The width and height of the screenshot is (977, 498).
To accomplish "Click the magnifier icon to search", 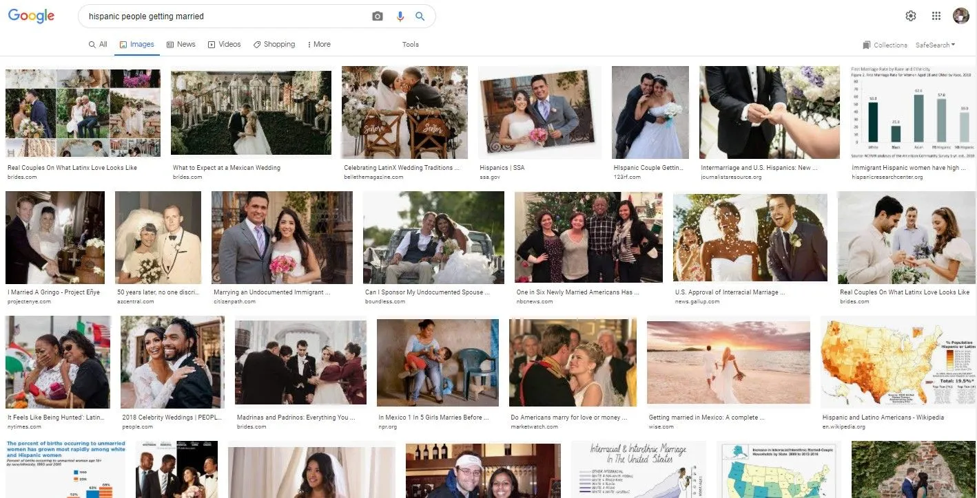I will 420,15.
